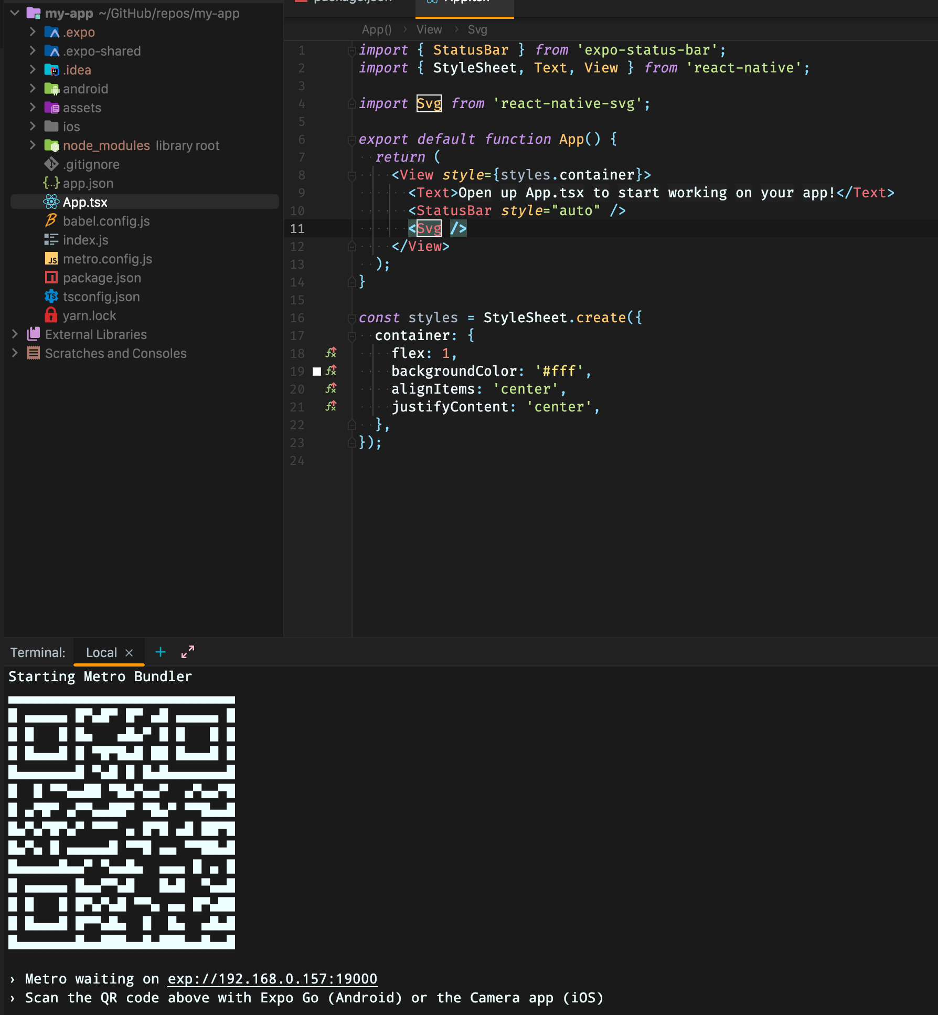Click the .gitignore file icon
Image resolution: width=938 pixels, height=1015 pixels.
tap(51, 164)
